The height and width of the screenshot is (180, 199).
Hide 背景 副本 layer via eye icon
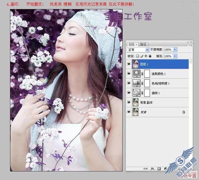click(x=129, y=102)
